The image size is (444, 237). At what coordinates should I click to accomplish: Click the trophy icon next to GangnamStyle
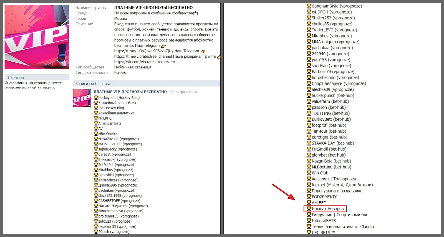point(309,6)
